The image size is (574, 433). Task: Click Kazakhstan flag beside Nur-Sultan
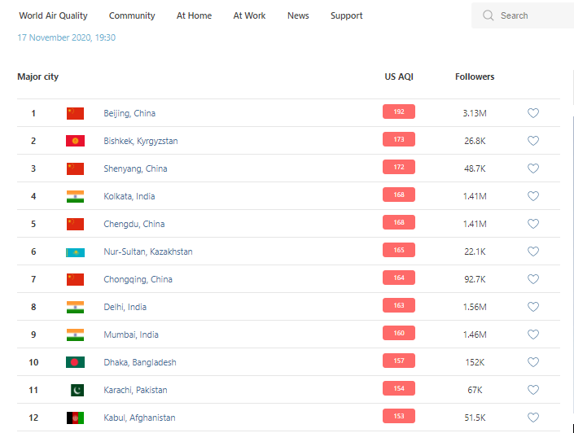[x=75, y=251]
